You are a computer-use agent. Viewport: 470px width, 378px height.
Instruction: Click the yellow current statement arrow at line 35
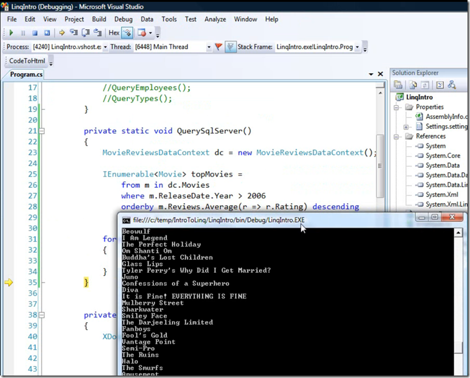(9, 283)
